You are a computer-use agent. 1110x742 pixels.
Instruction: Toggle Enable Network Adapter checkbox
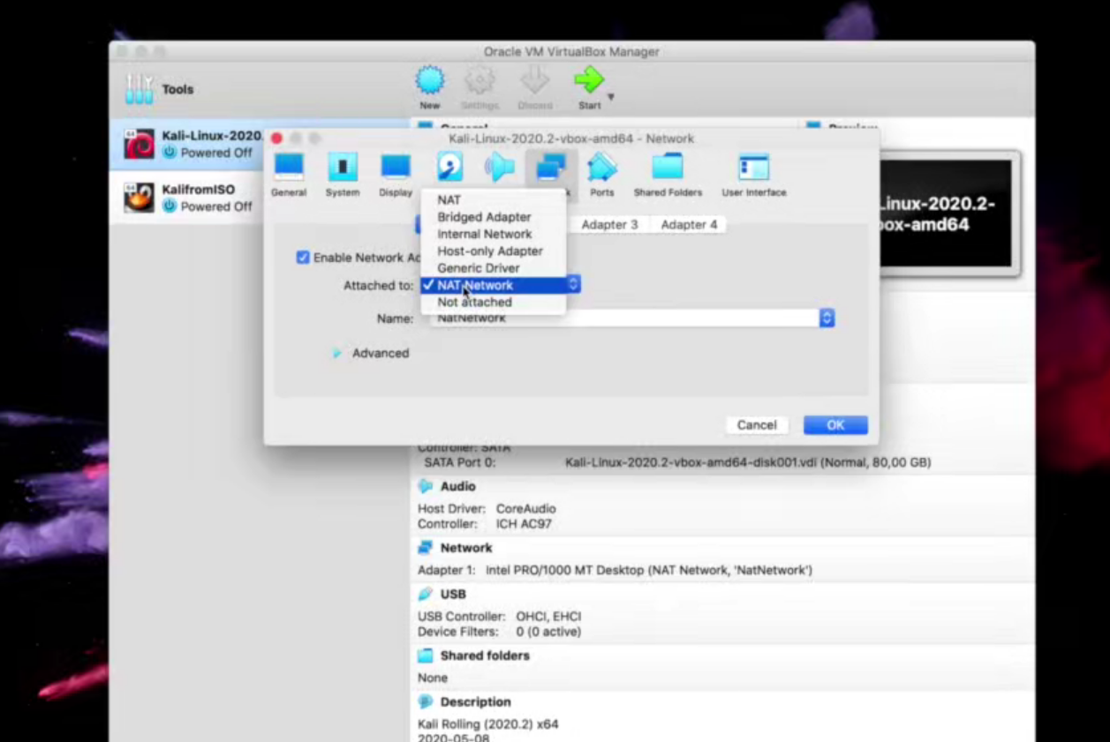[x=303, y=258]
